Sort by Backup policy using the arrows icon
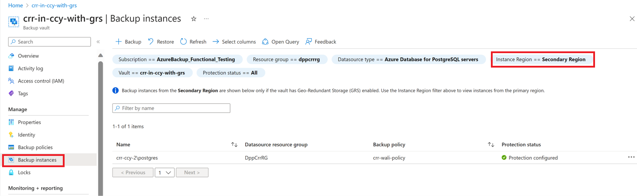Screen dimensions: 637x196 (x=491, y=145)
